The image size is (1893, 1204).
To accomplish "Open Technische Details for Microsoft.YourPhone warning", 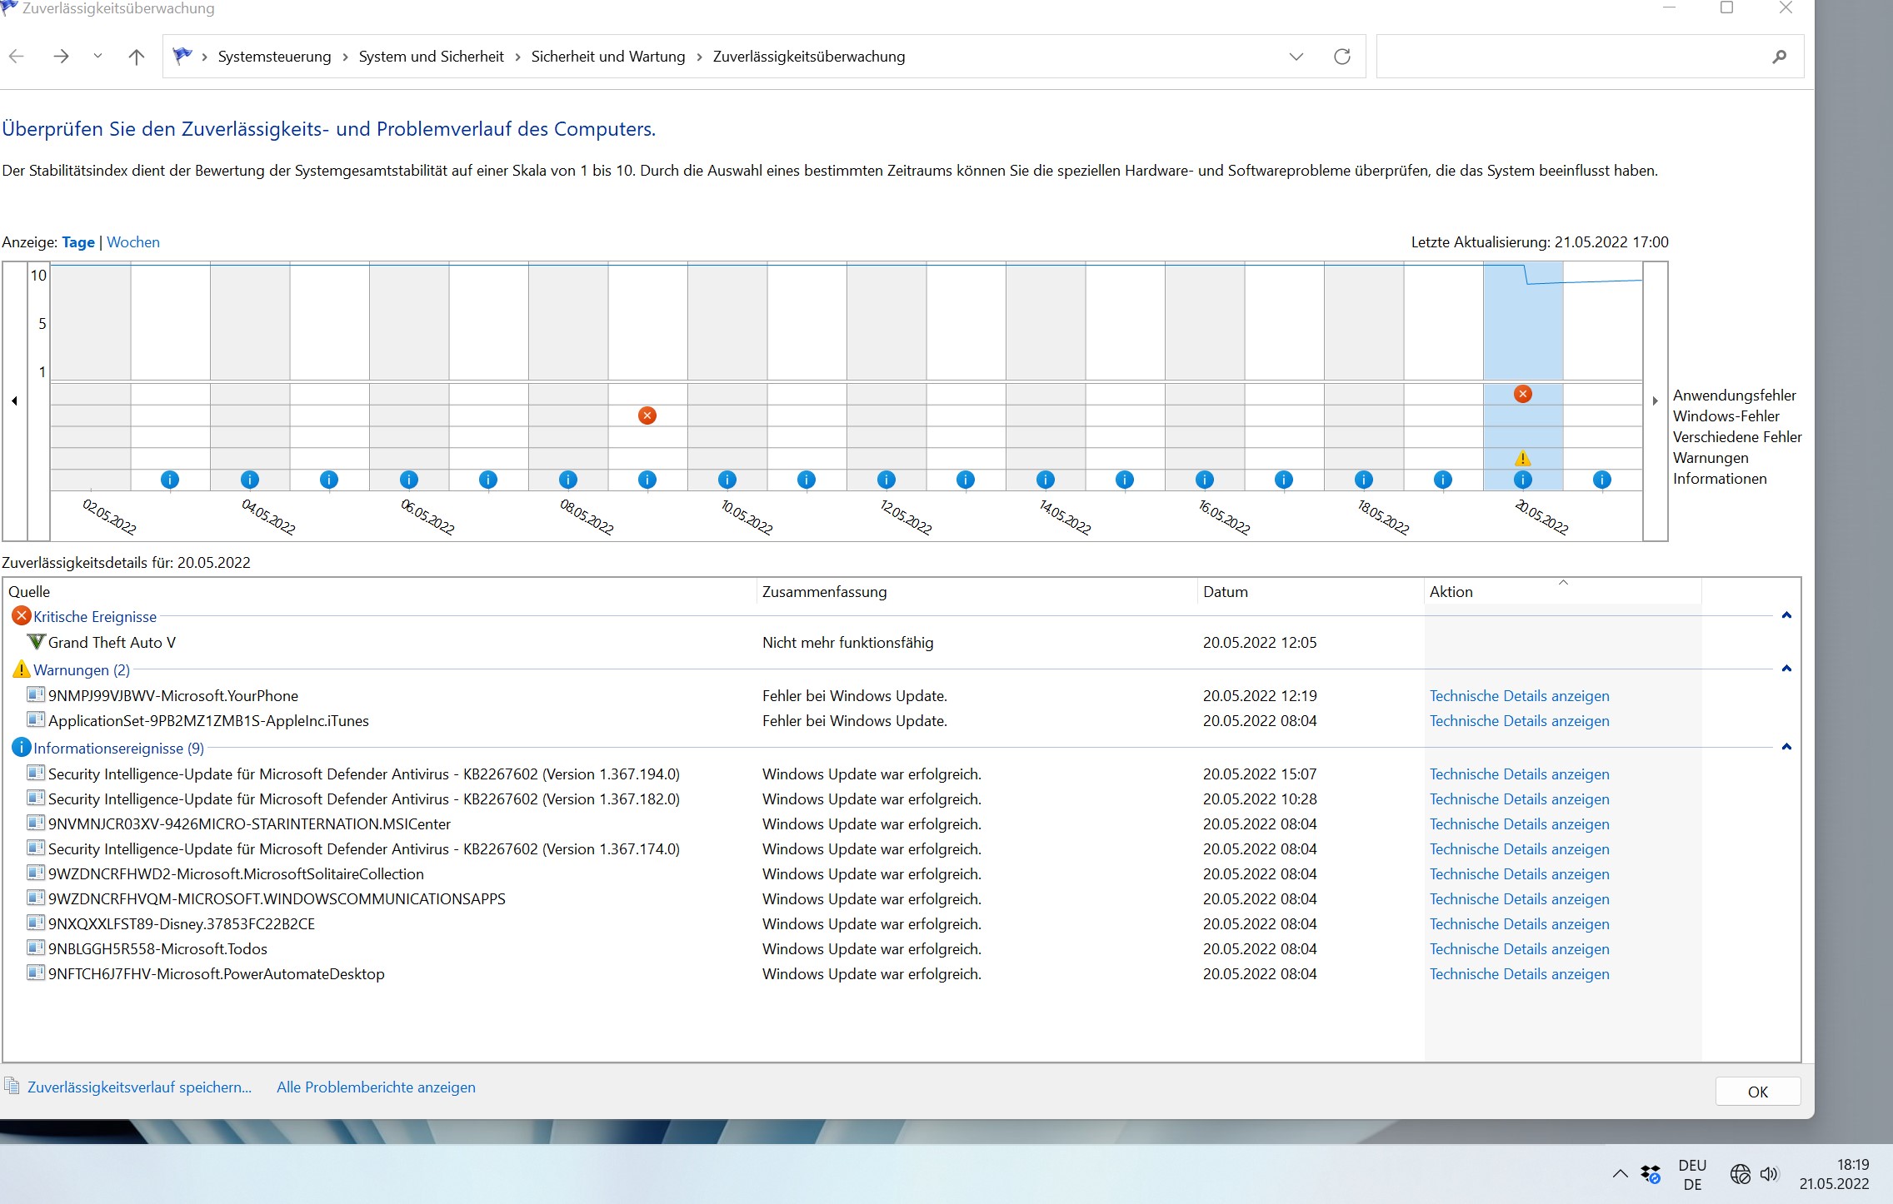I will 1519,696.
